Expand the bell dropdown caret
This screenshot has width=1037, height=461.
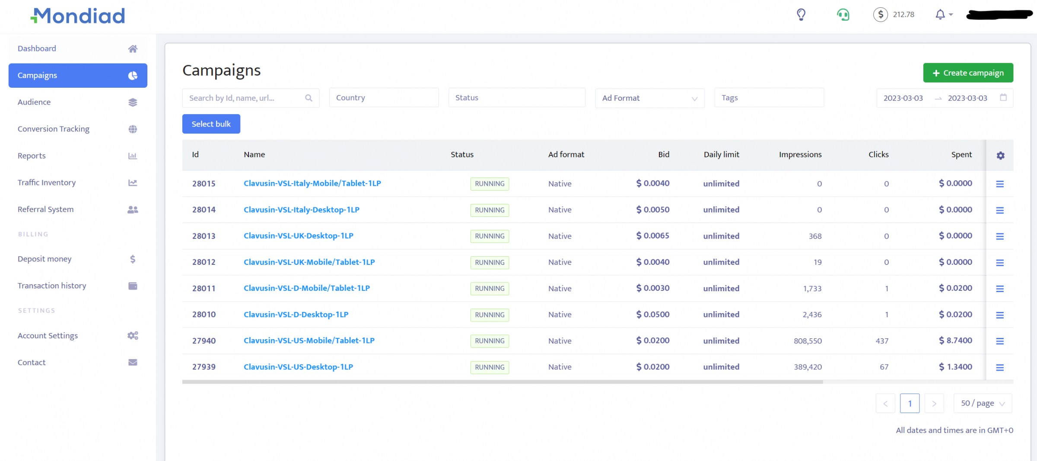click(x=951, y=15)
